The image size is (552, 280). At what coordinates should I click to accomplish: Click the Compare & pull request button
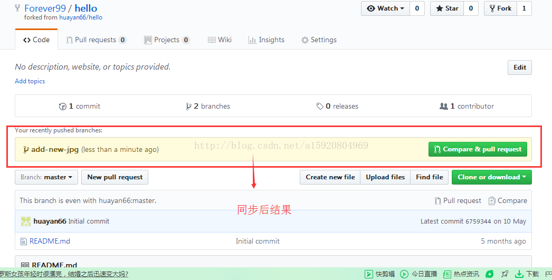pyautogui.click(x=478, y=149)
